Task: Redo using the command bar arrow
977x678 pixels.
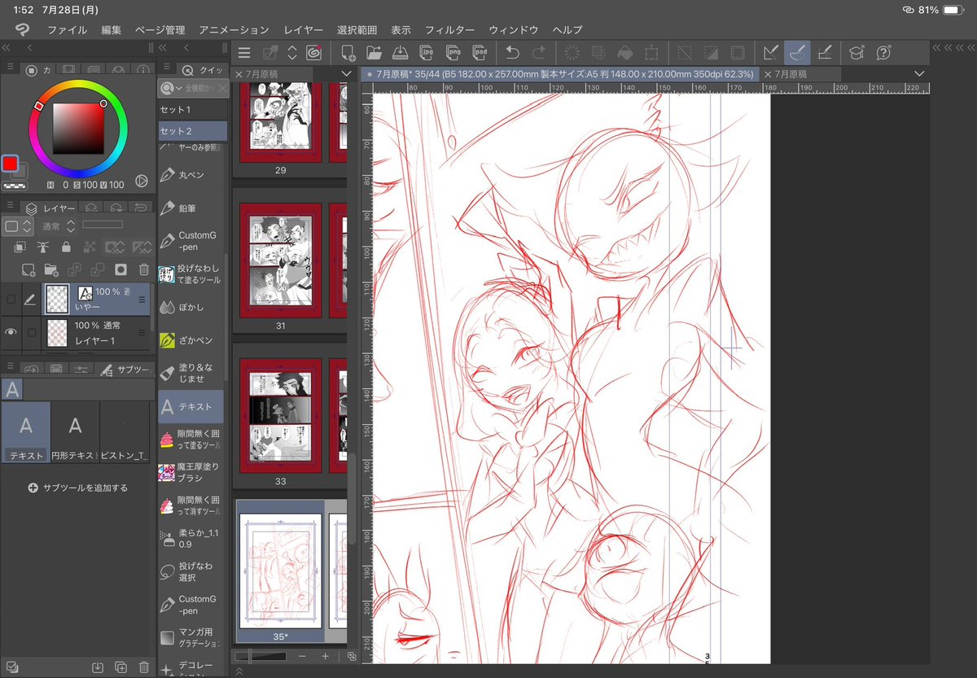Action: pyautogui.click(x=538, y=53)
